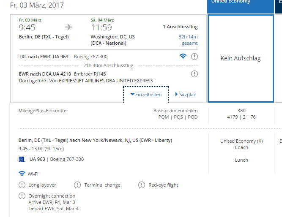
Task: Click United Economy (K) fare class text
Action: (241, 141)
